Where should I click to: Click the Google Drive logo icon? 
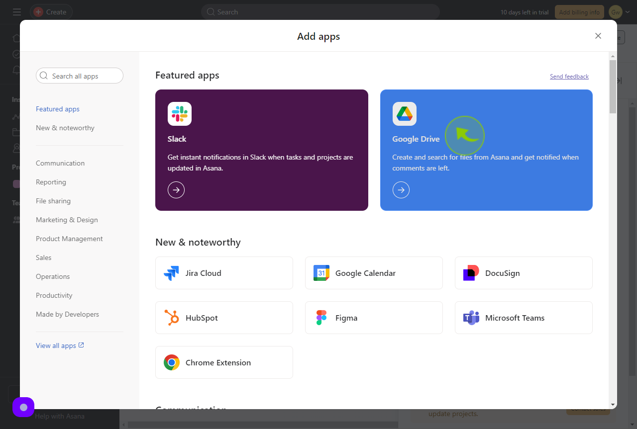405,114
